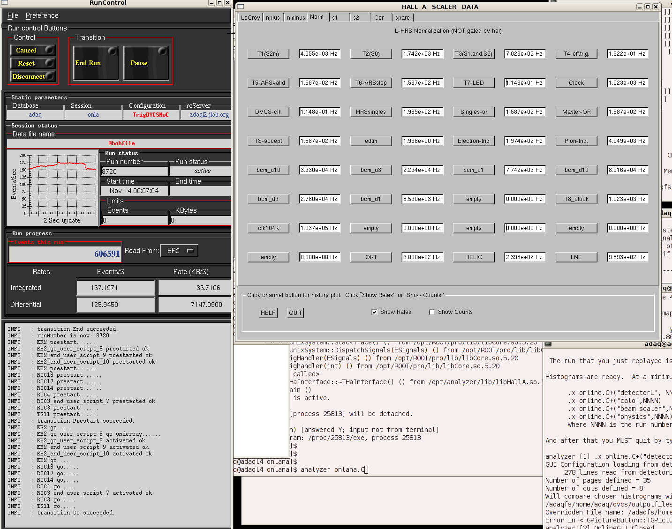Switch to the nminus tab
The height and width of the screenshot is (529, 672).
coord(296,18)
